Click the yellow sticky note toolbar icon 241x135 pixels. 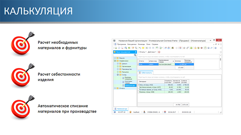[x=143, y=48]
